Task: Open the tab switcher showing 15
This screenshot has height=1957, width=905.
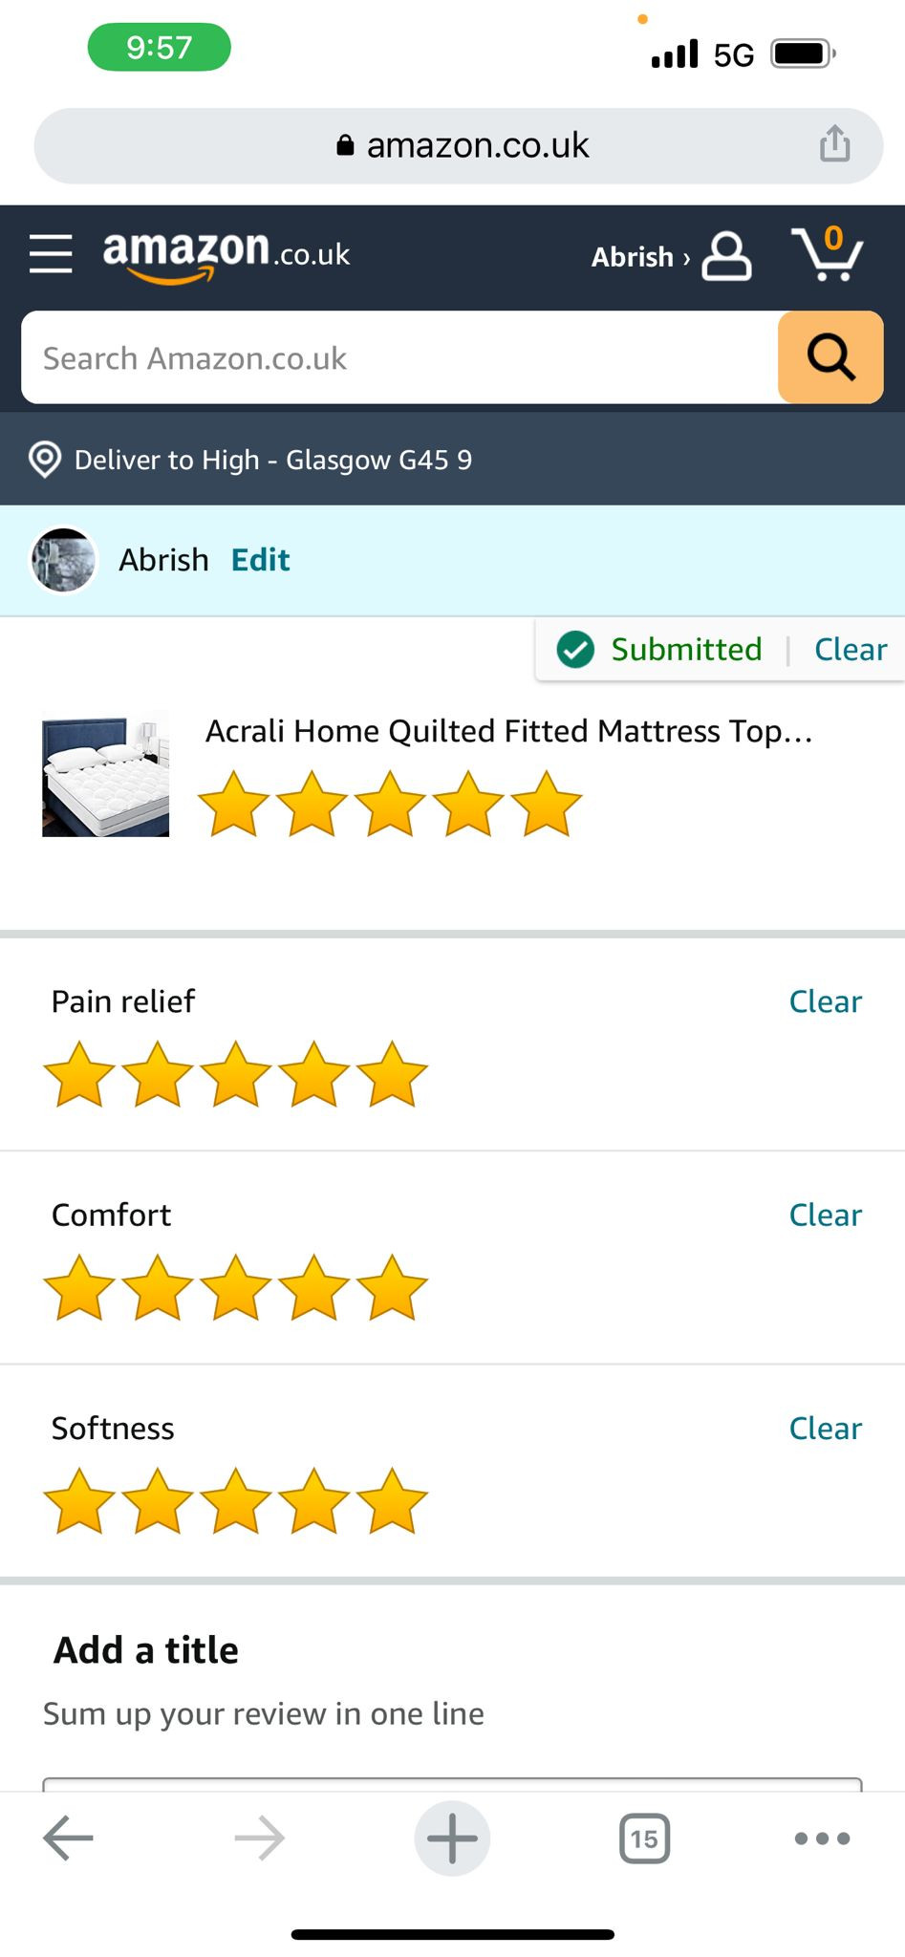Action: (x=644, y=1839)
